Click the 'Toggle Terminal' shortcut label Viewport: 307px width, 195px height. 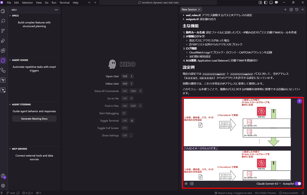click(109, 121)
